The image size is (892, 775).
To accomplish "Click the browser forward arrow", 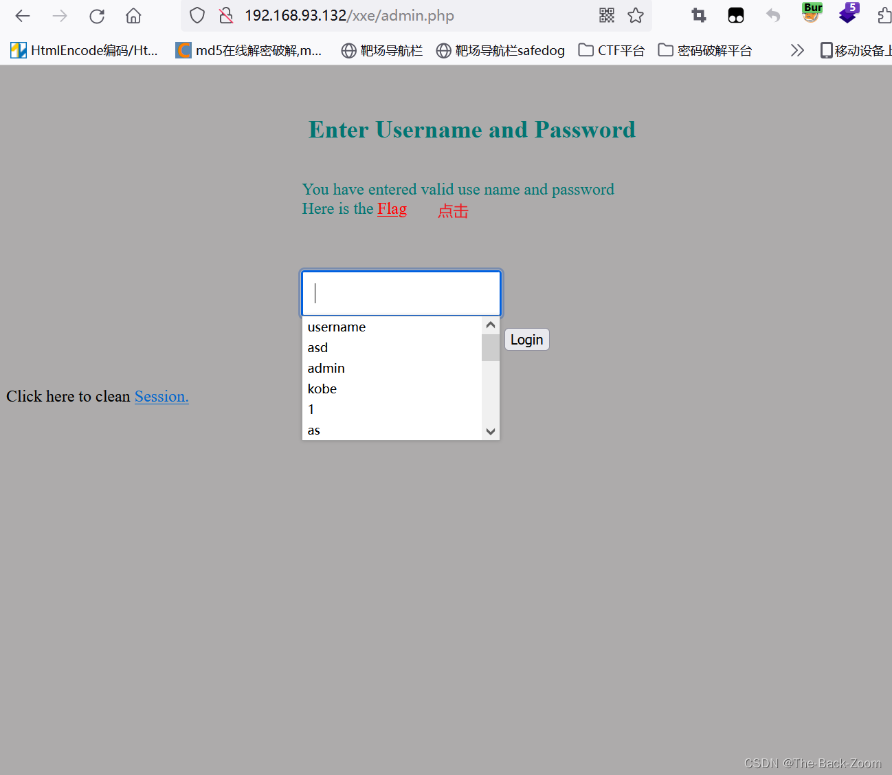I will pos(60,16).
